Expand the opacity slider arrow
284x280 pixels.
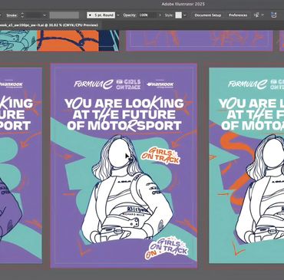click(x=160, y=15)
